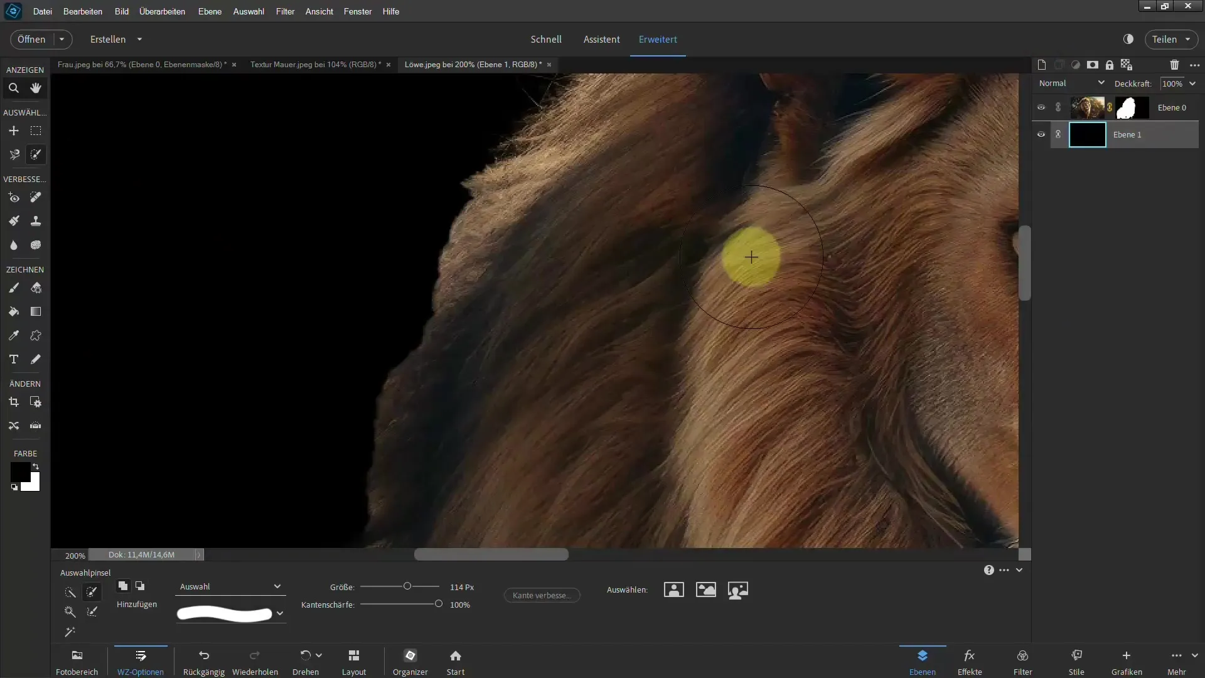Screen dimensions: 1205x678
Task: Select the Content-Aware Move tool
Action: [x=13, y=426]
